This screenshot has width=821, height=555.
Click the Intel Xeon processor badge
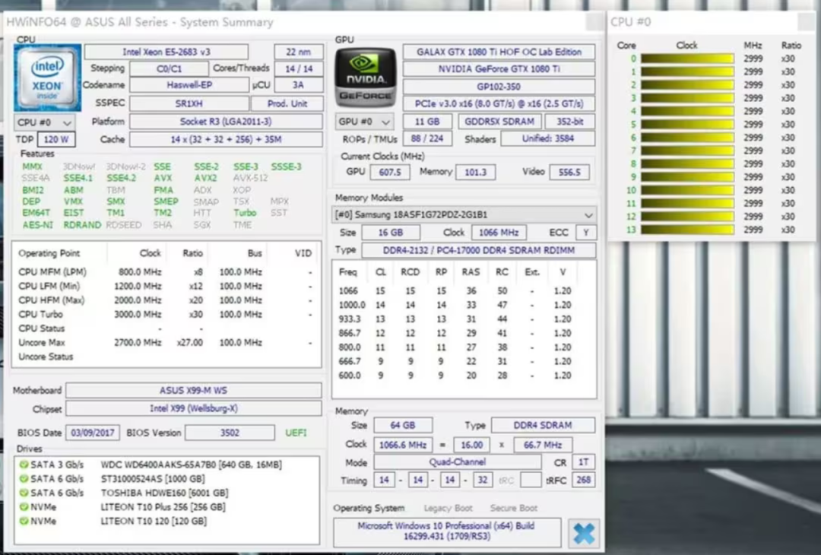click(x=46, y=77)
